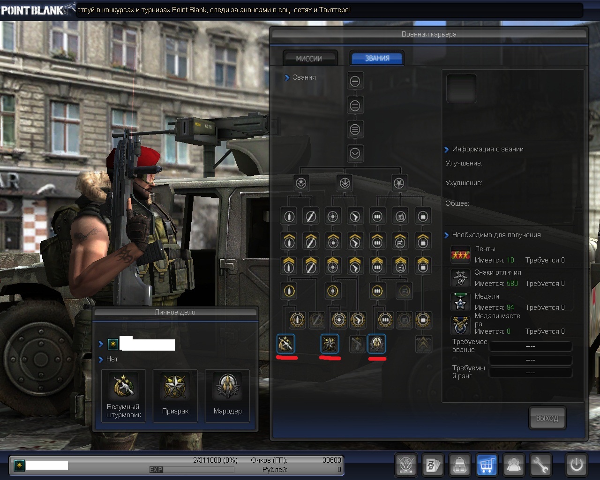Select the Безумный штурмовик title card
Viewport: 600px width, 480px height.
tap(123, 396)
